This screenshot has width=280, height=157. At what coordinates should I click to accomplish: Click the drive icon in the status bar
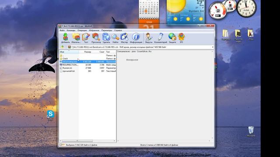(x=60, y=145)
